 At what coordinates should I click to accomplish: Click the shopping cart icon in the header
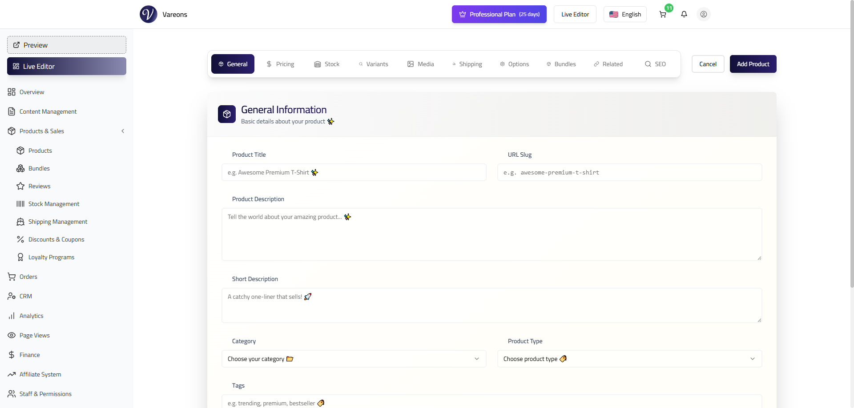click(x=663, y=14)
